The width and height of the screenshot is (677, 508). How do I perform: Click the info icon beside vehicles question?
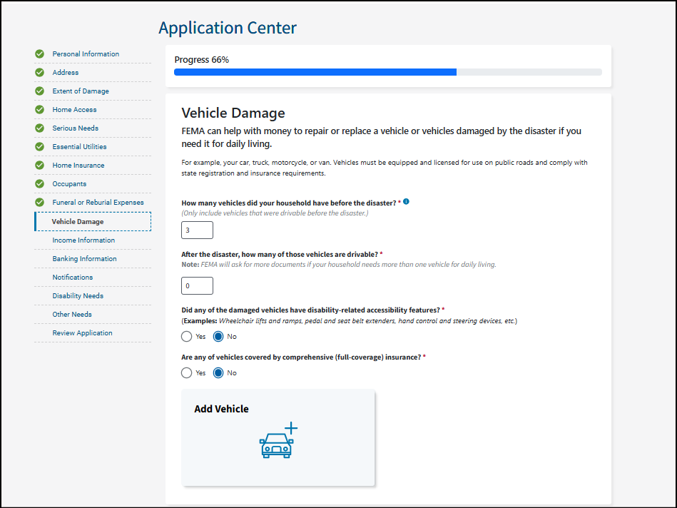406,202
